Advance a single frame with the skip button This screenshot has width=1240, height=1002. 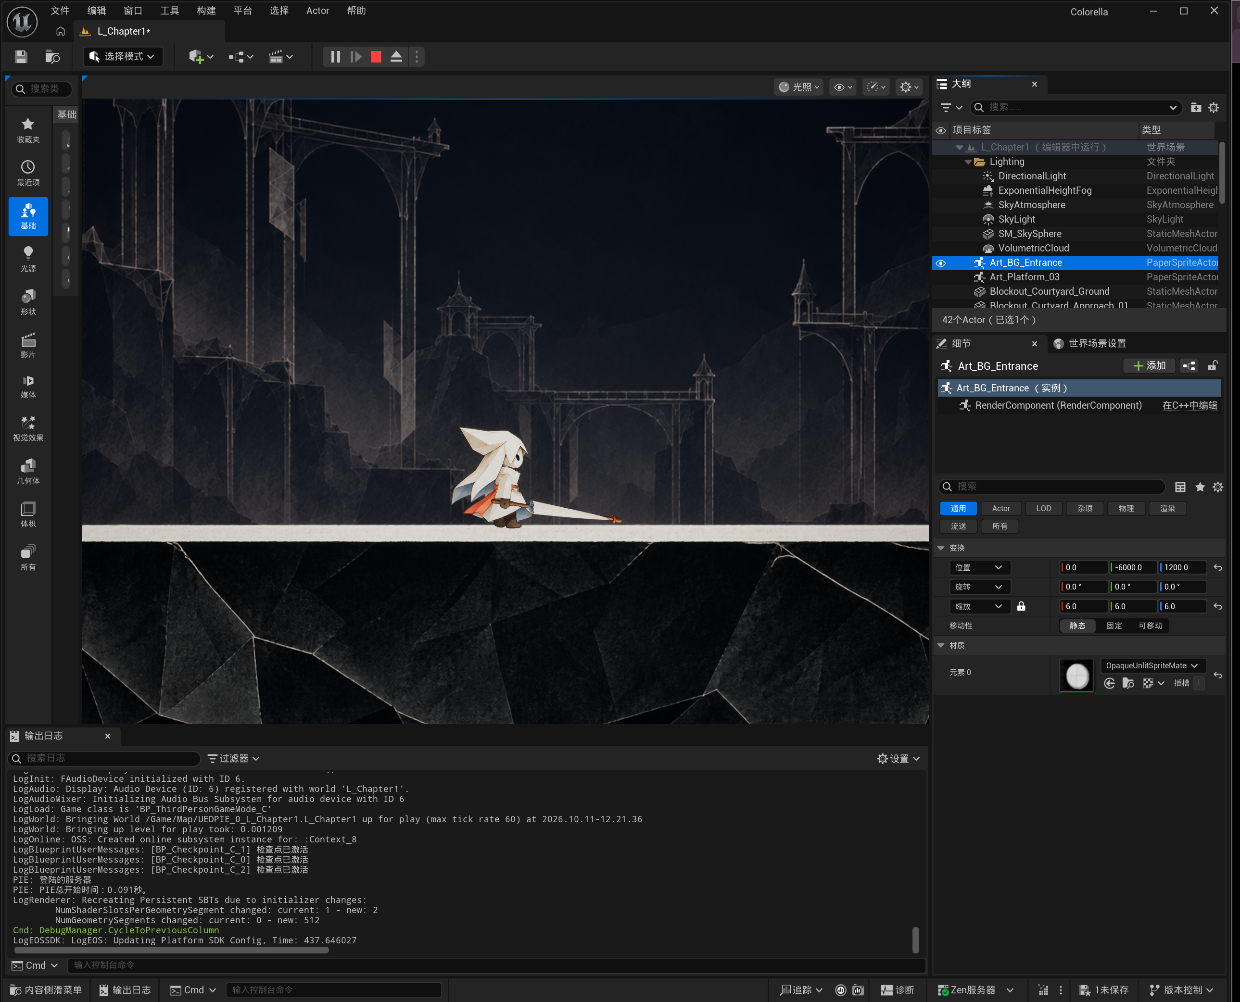click(355, 57)
